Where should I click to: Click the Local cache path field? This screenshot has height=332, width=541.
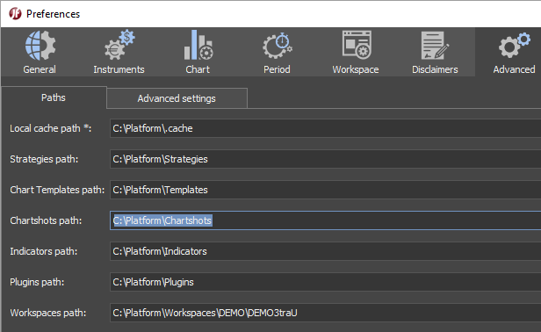tap(325, 128)
